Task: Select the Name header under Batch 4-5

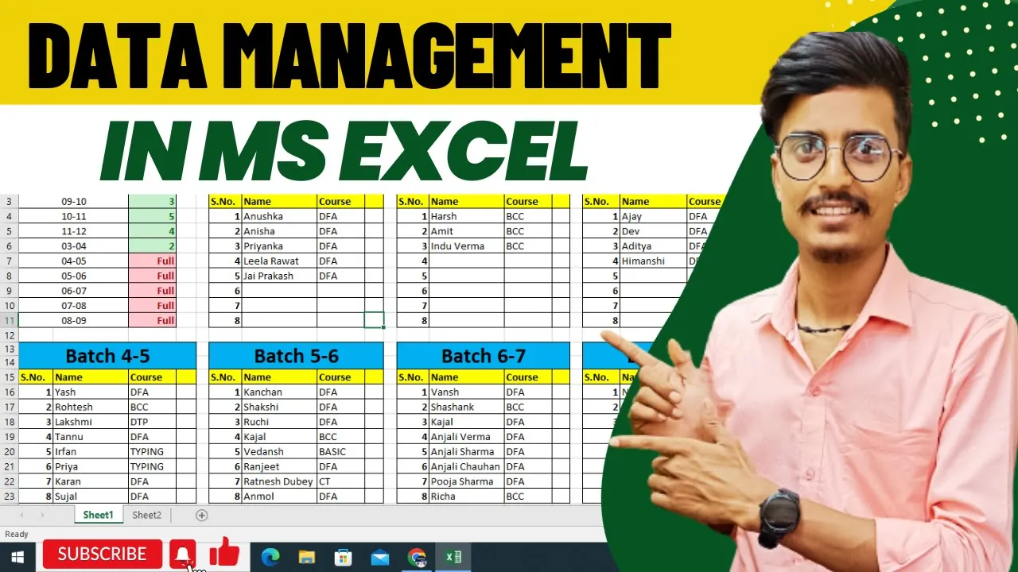Action: 91,377
